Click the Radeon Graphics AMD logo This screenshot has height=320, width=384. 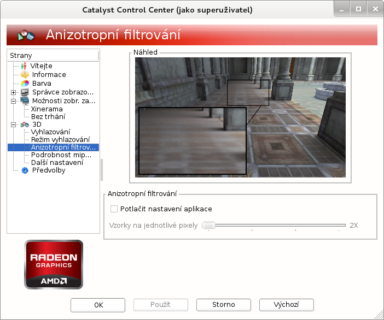pyautogui.click(x=54, y=264)
